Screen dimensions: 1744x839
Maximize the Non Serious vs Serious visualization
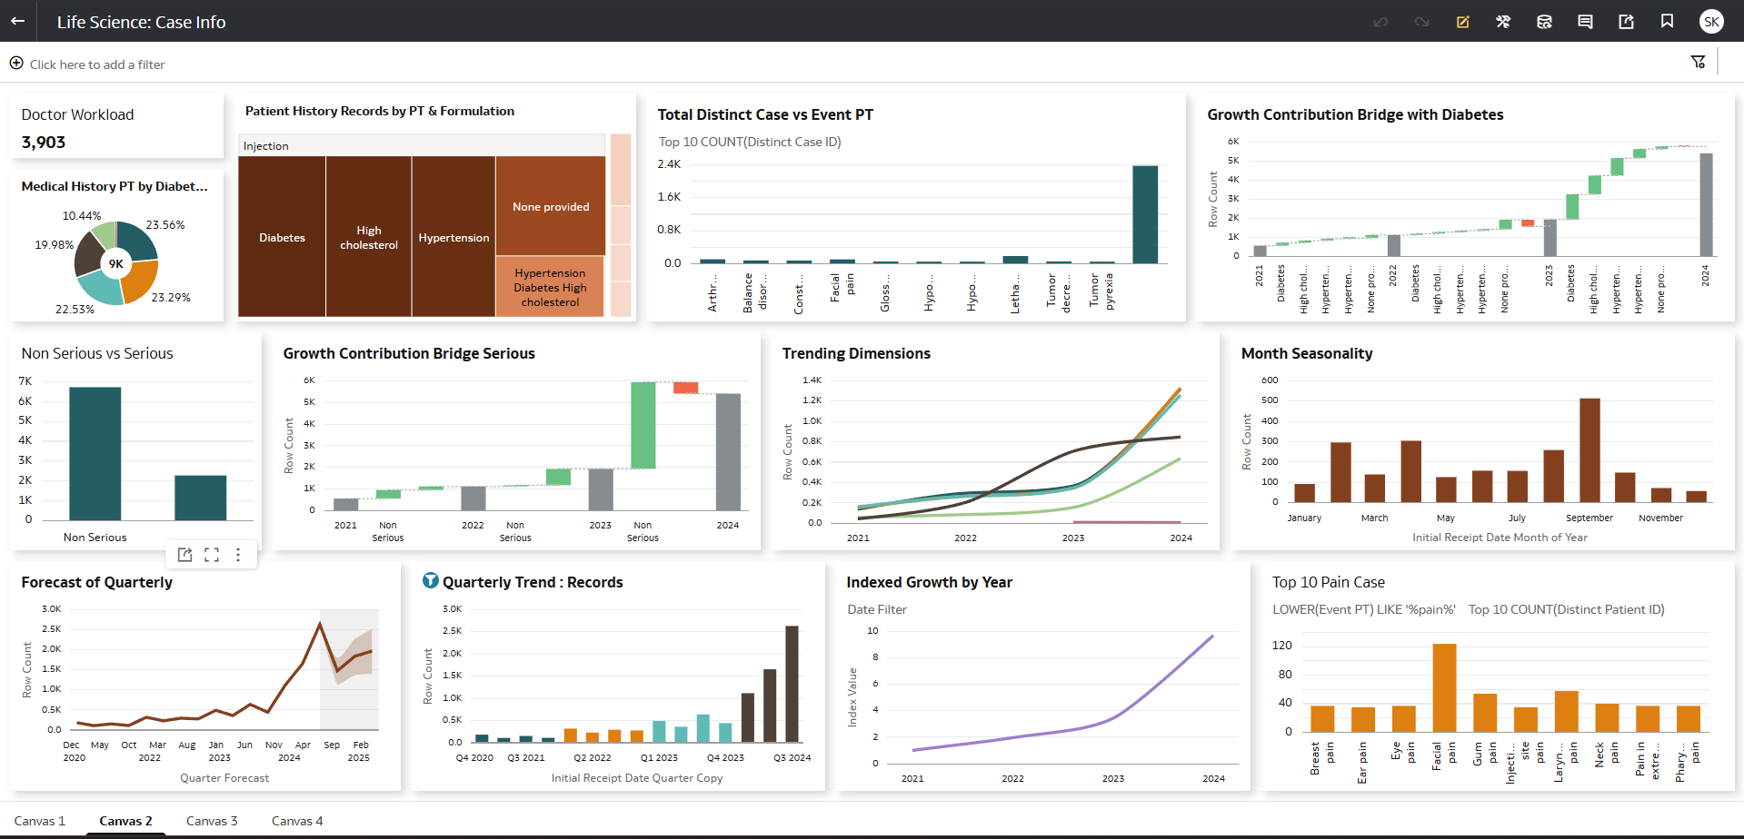pos(212,555)
